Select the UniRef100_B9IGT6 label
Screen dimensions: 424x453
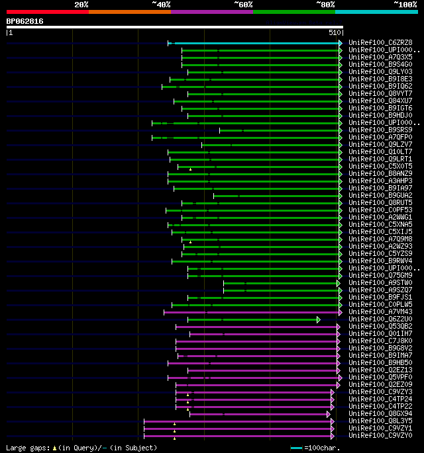[x=380, y=108]
